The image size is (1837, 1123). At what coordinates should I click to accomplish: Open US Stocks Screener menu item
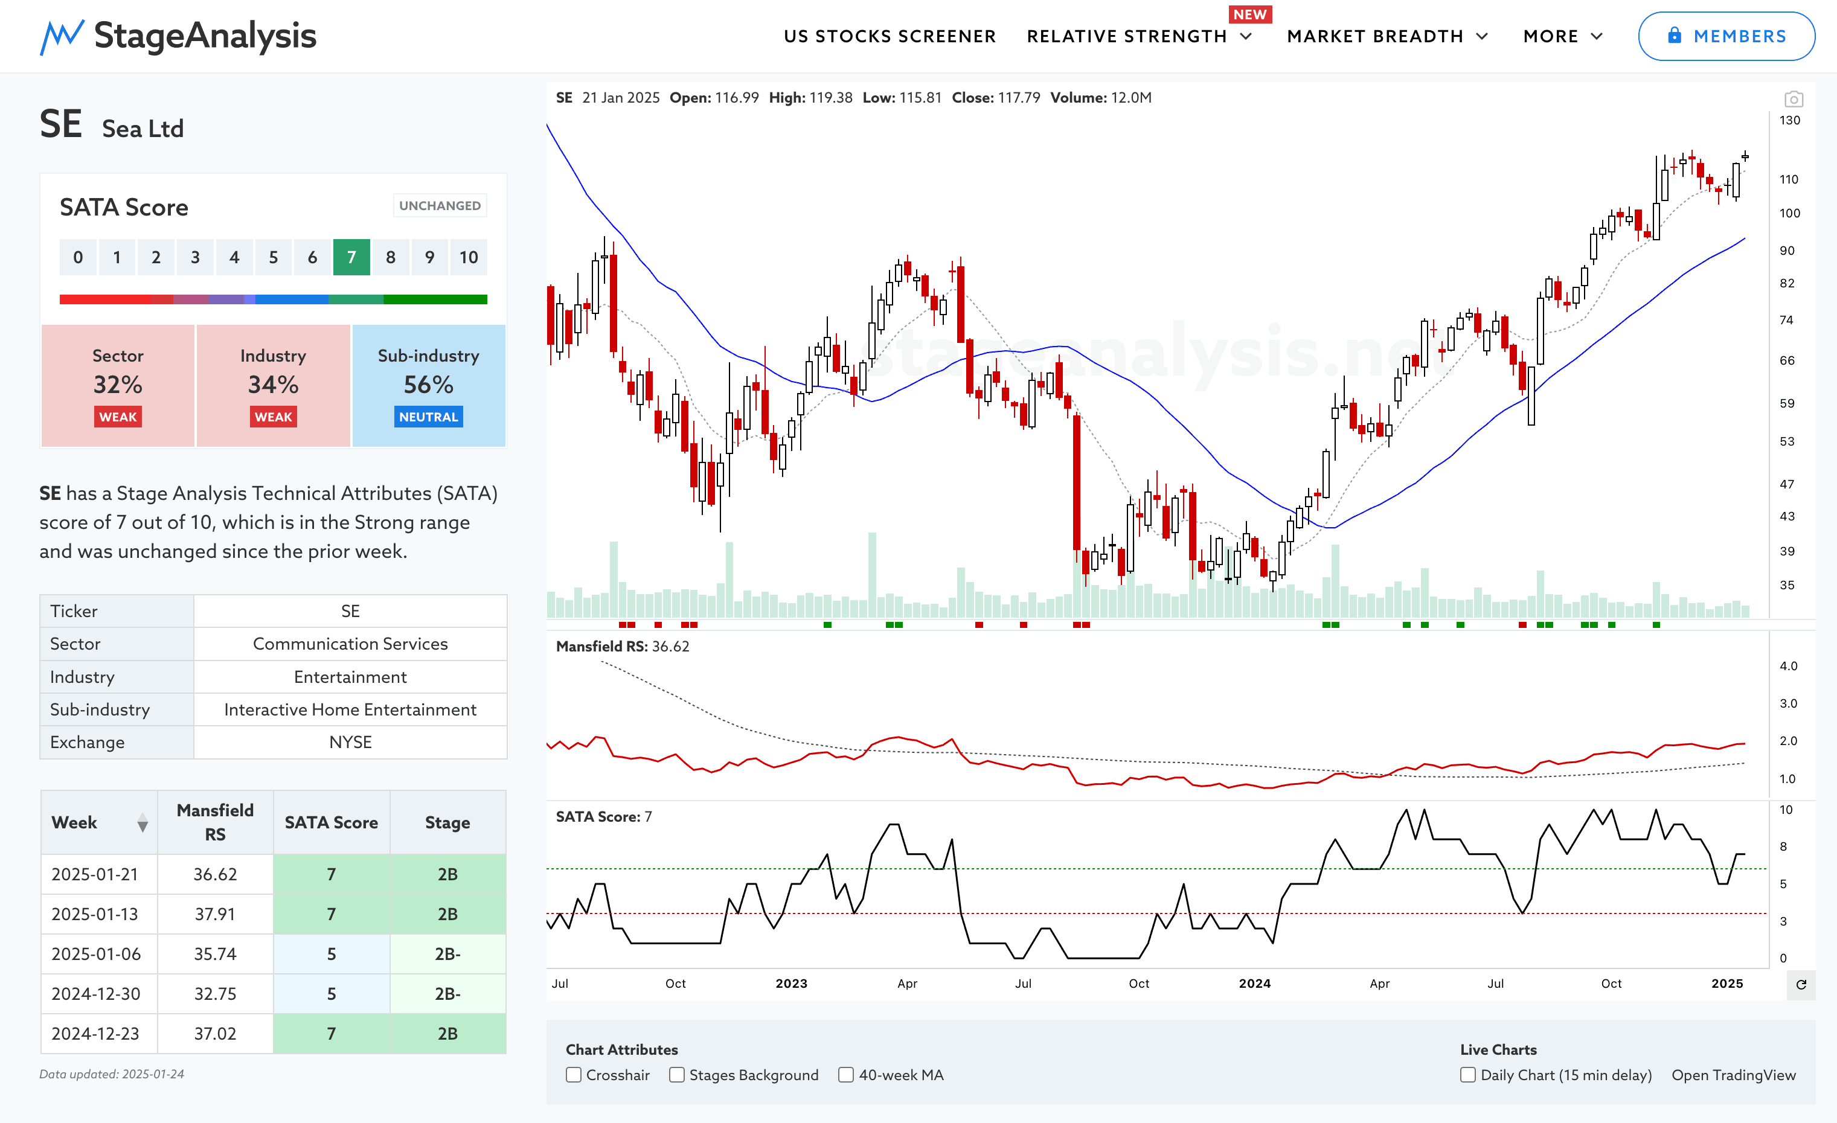(x=890, y=36)
